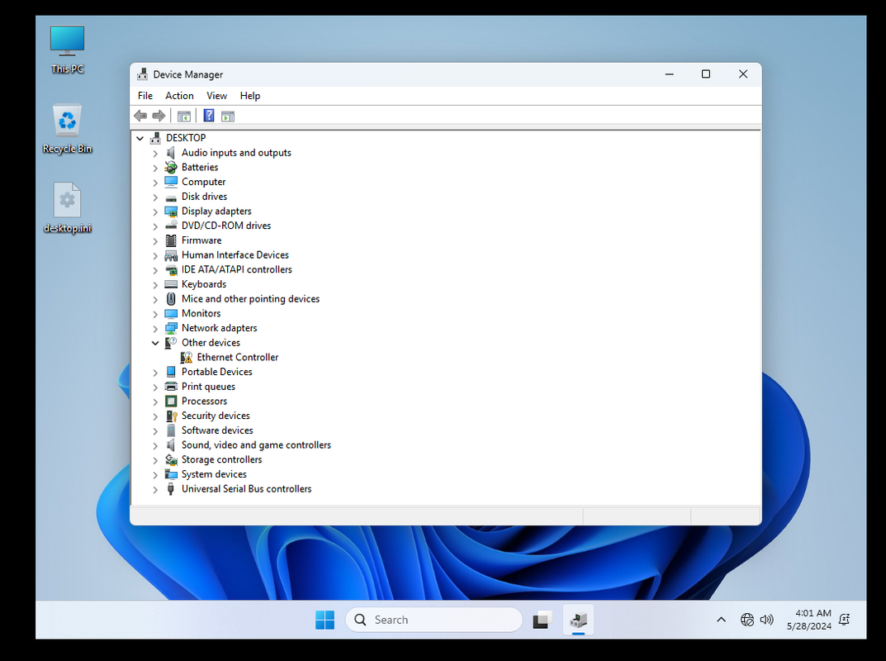This screenshot has height=661, width=886.
Task: Select the Keyboards category label
Action: 204,284
